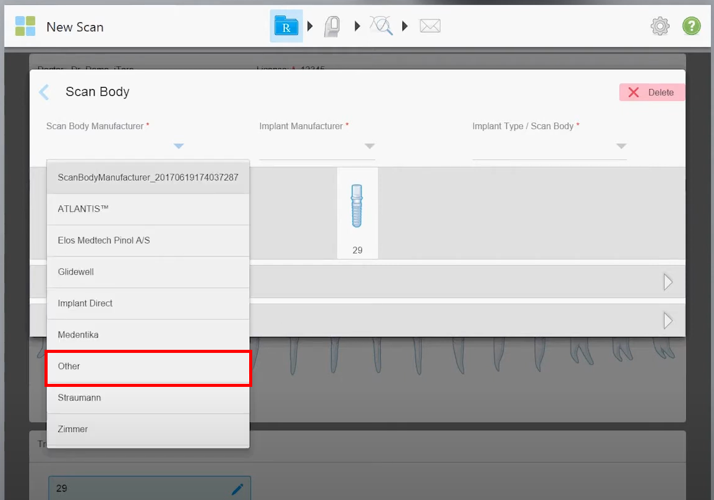714x500 pixels.
Task: Click the Delete button
Action: coord(652,92)
